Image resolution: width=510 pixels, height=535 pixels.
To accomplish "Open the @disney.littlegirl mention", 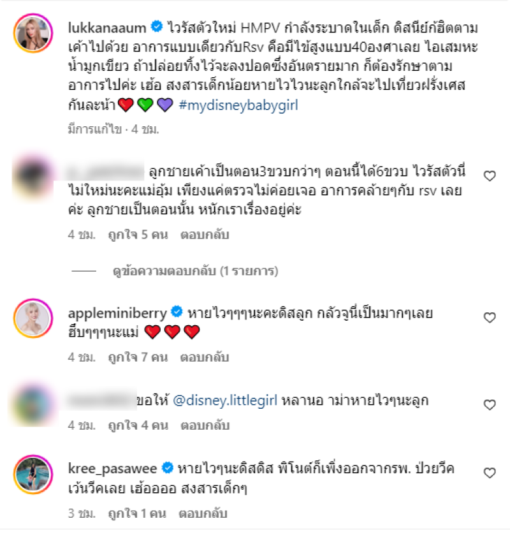I will tap(225, 400).
